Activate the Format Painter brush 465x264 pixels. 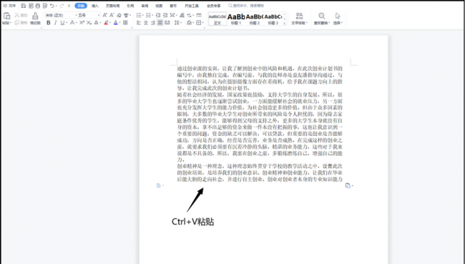[35, 16]
